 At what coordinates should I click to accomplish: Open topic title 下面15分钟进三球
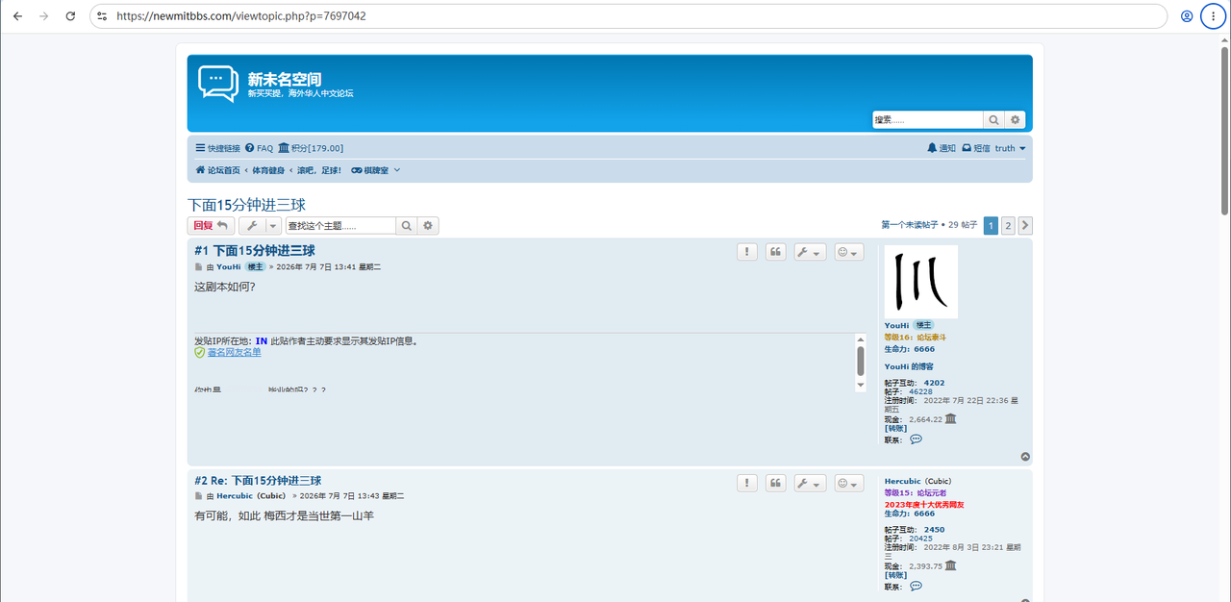click(246, 204)
